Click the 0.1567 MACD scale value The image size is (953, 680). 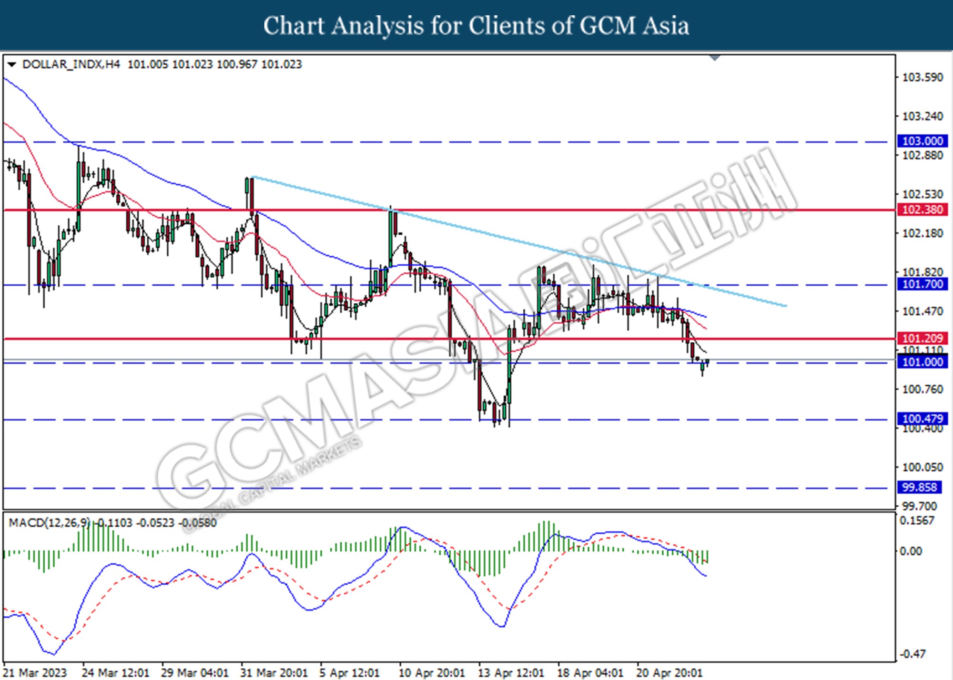tap(917, 521)
